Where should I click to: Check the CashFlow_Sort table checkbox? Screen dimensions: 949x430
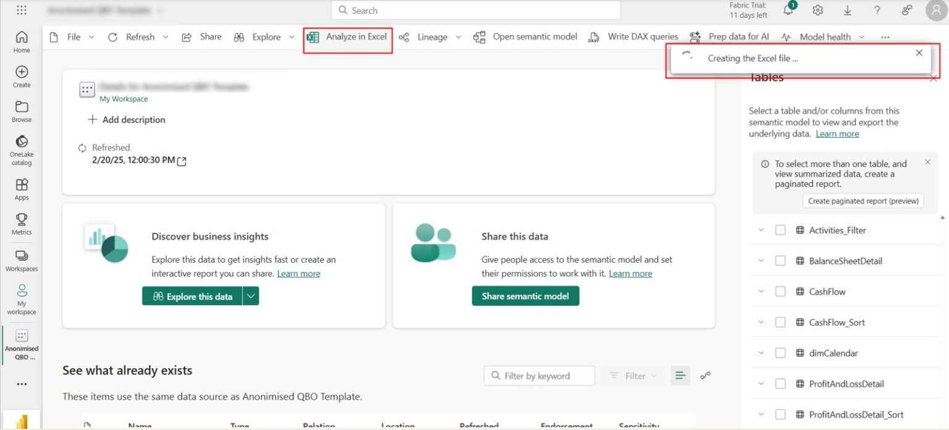pos(780,322)
